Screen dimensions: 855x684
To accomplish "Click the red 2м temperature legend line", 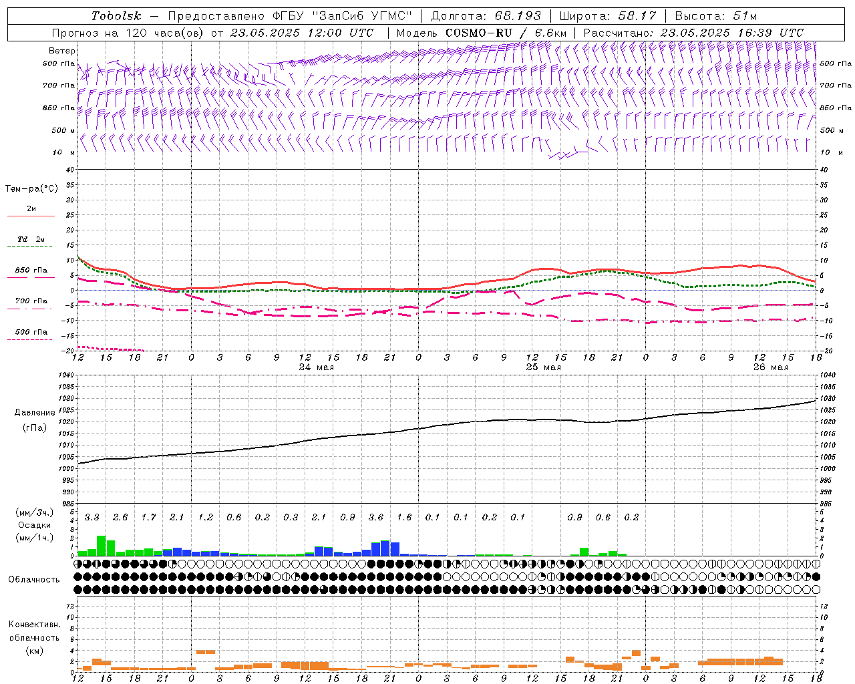I will click(31, 216).
